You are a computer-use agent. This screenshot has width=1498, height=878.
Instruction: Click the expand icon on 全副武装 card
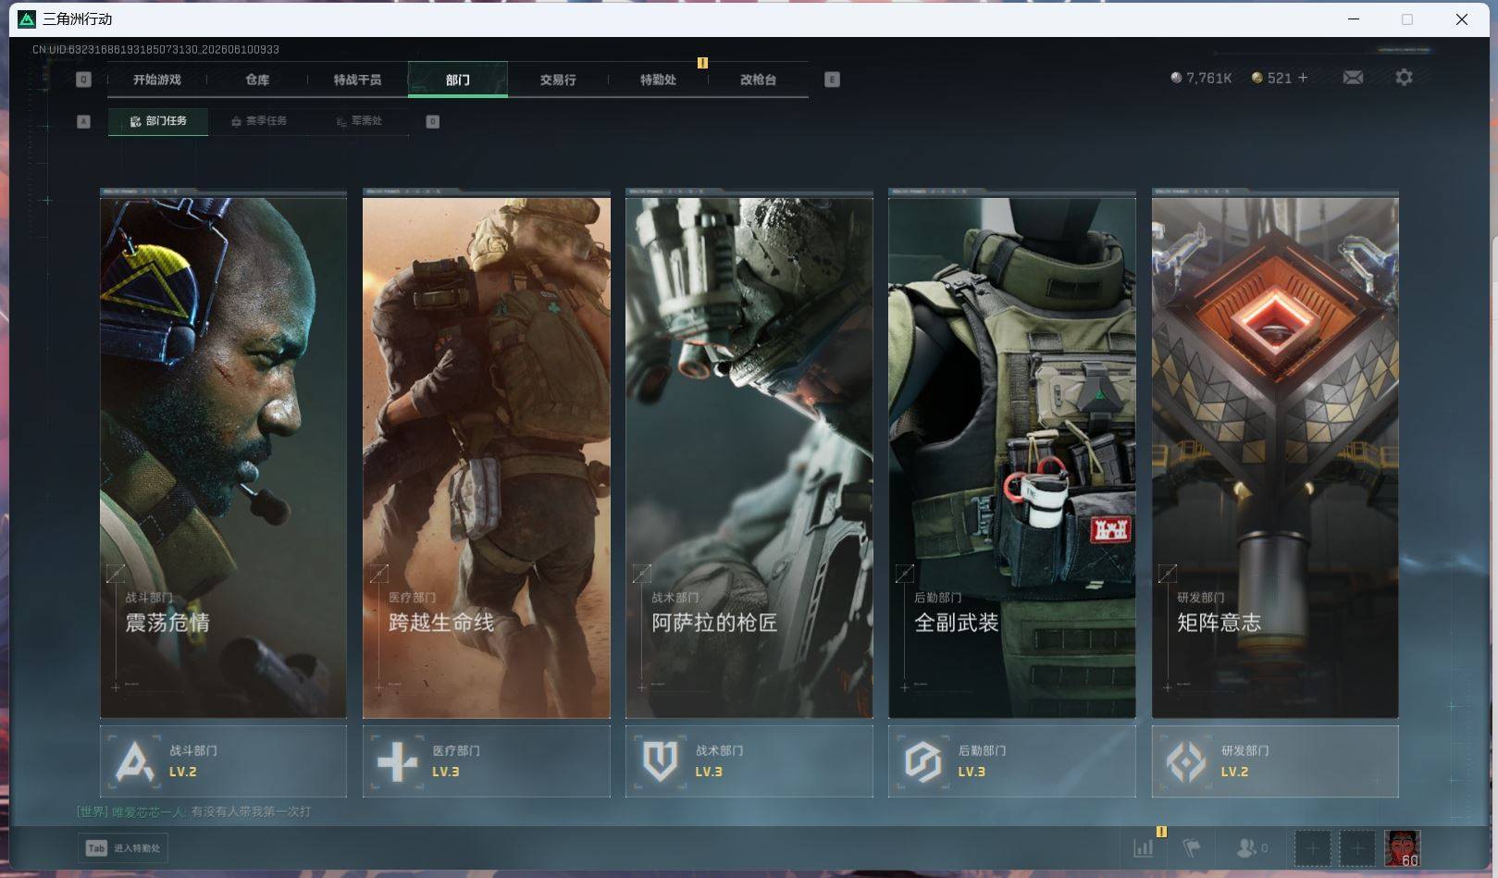pos(904,574)
